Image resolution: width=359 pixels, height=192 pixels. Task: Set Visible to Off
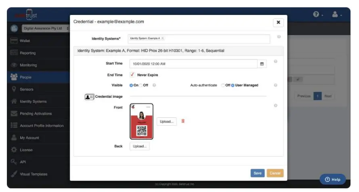[x=141, y=85]
